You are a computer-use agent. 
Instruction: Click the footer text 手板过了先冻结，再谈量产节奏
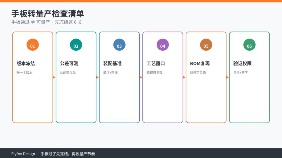point(68,154)
